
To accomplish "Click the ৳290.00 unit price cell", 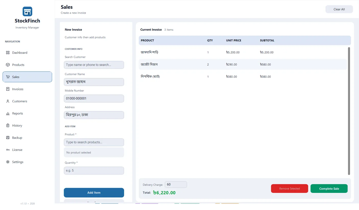I will (x=232, y=64).
